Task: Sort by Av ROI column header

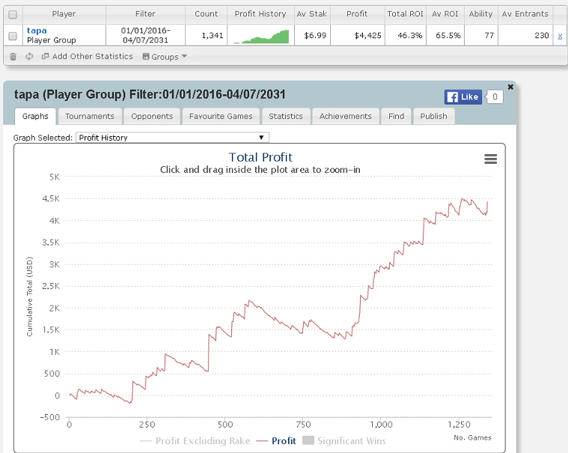Action: (x=445, y=14)
